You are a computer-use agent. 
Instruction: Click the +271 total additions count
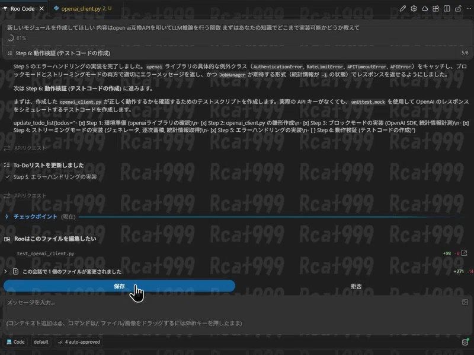pyautogui.click(x=459, y=271)
